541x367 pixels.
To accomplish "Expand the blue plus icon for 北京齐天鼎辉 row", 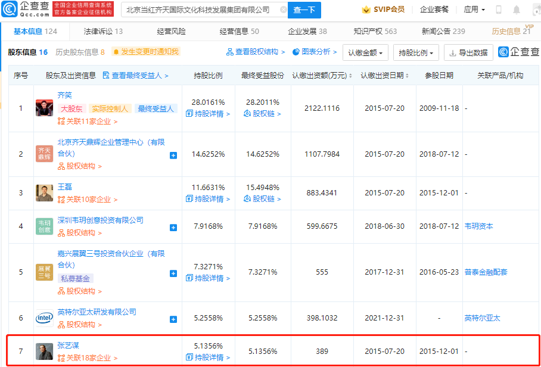I will coord(173,155).
